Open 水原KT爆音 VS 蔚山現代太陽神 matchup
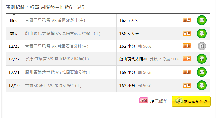Screen dimensions: 216x118 point(57,59)
